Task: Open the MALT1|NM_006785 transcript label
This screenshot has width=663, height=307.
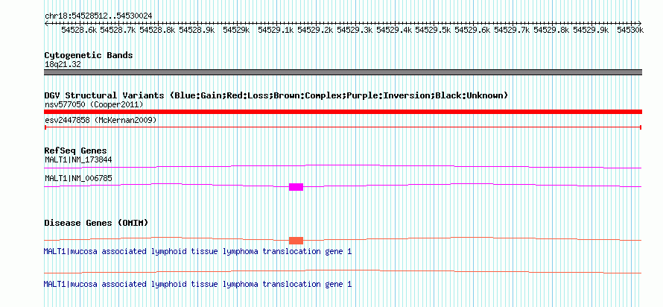Action: pyautogui.click(x=78, y=178)
